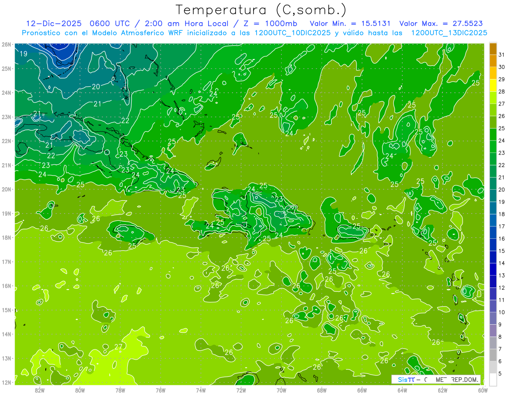Click the colorbar label "31"
The image size is (513, 396).
click(502, 55)
